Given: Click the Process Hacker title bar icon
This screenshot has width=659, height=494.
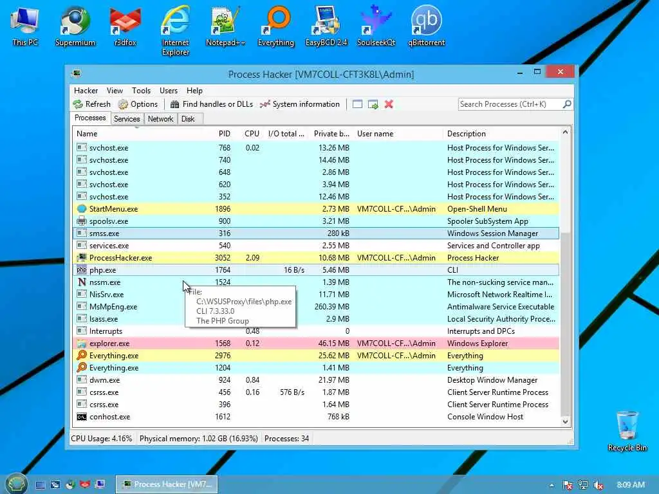Looking at the screenshot, I should (x=76, y=74).
